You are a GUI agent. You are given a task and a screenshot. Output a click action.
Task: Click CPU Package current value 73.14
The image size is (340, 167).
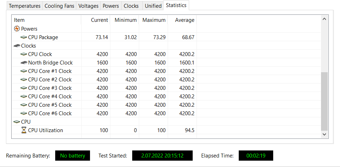pos(102,37)
